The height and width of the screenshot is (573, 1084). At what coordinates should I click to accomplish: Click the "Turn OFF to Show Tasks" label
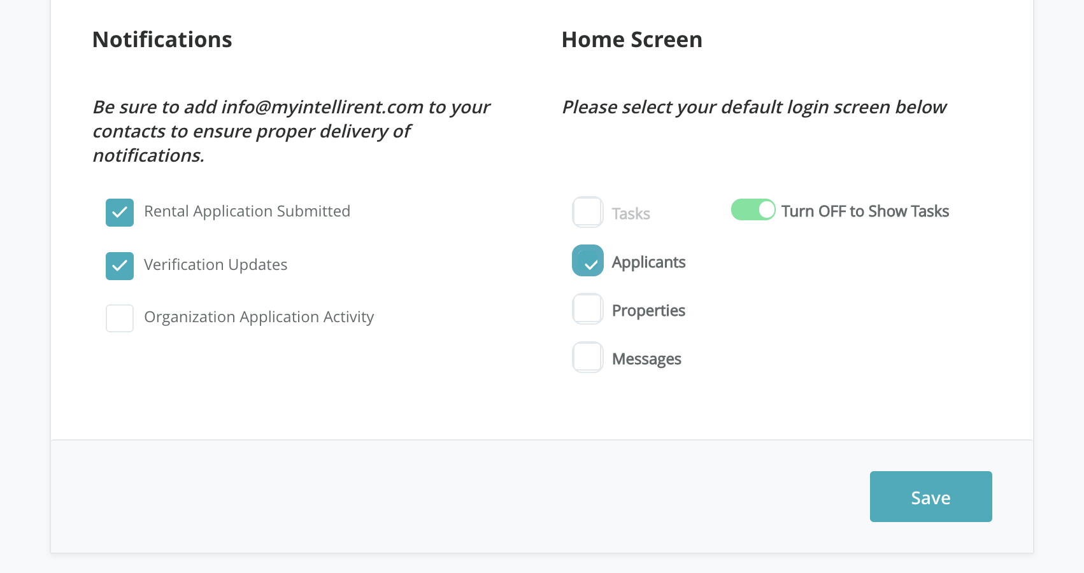pyautogui.click(x=865, y=211)
